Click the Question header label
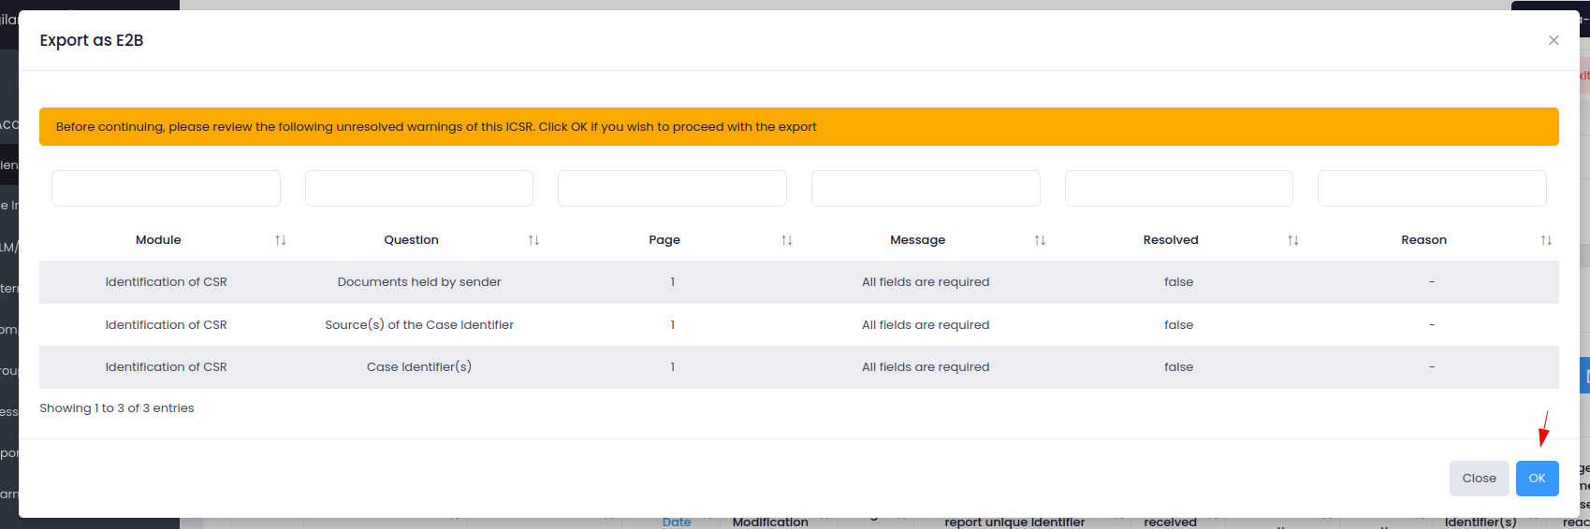 [x=411, y=240]
